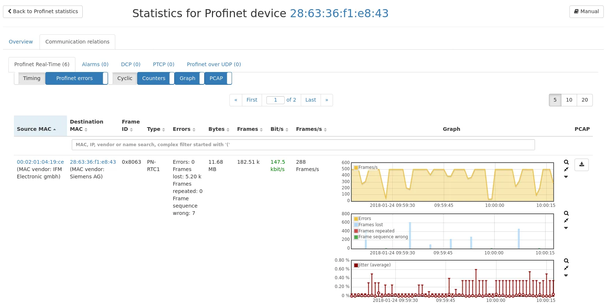
Task: Open source MAC 00:02:01:04:19:ce link
Action: pyautogui.click(x=40, y=162)
